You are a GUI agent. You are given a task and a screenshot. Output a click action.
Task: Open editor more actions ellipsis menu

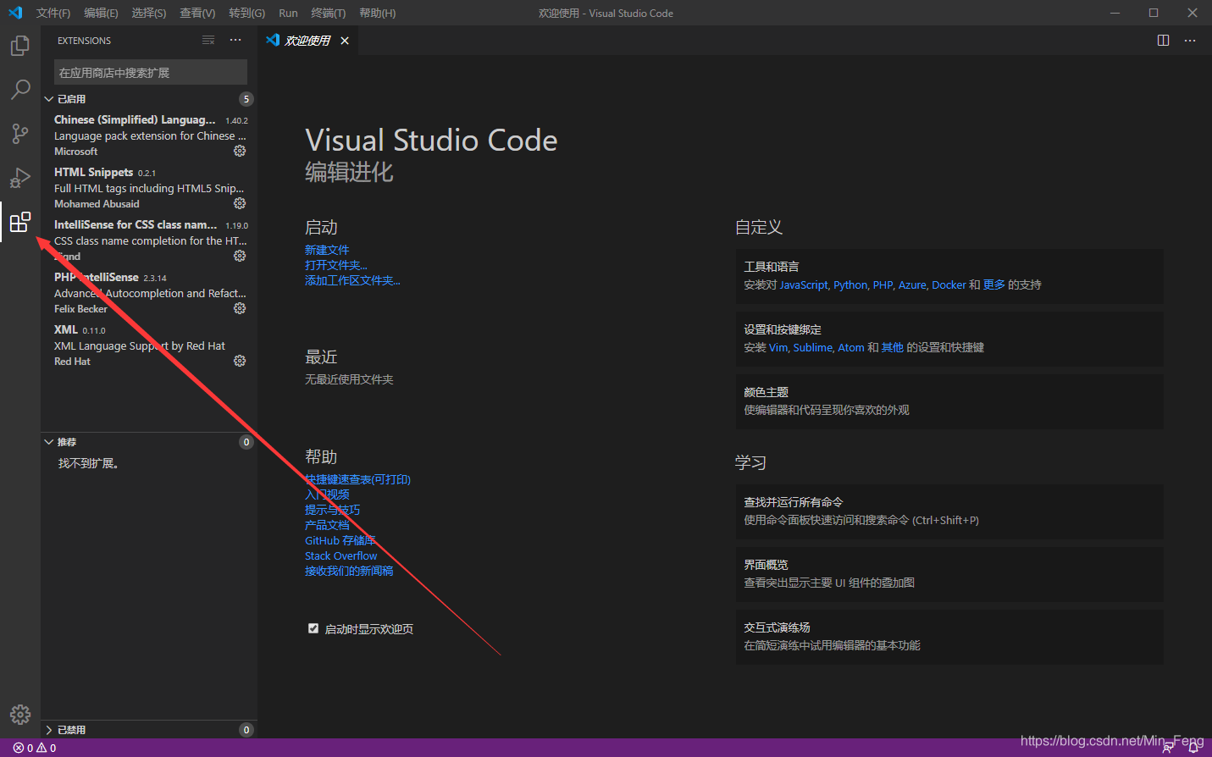(x=1190, y=41)
